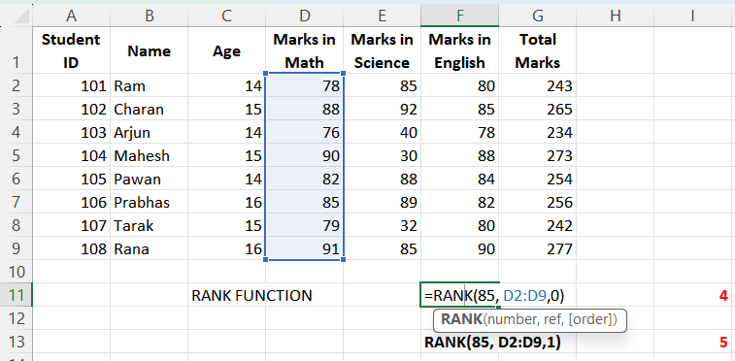Click the 'Age' header cell
This screenshot has width=735, height=361.
[227, 50]
